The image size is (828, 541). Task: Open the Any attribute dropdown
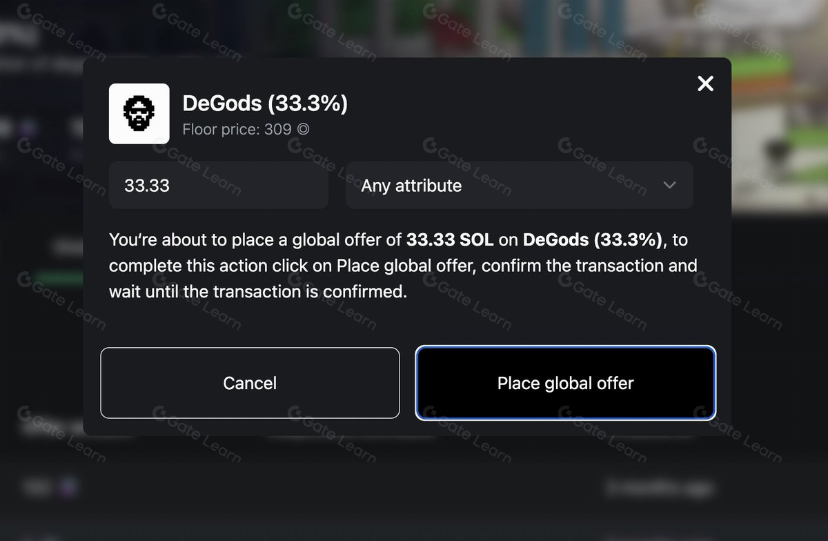[520, 185]
